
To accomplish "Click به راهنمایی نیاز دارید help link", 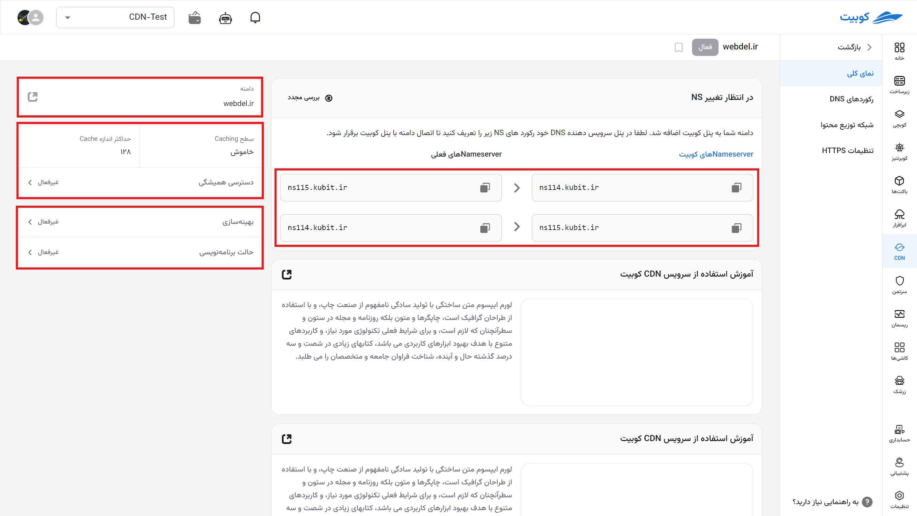I will pyautogui.click(x=825, y=502).
